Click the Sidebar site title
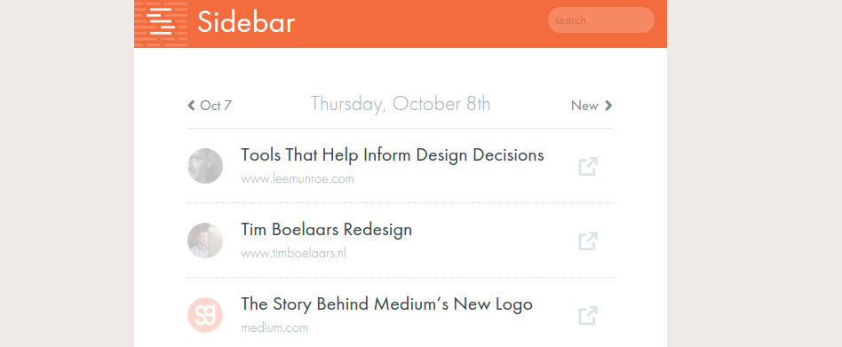This screenshot has height=347, width=842. (x=247, y=23)
